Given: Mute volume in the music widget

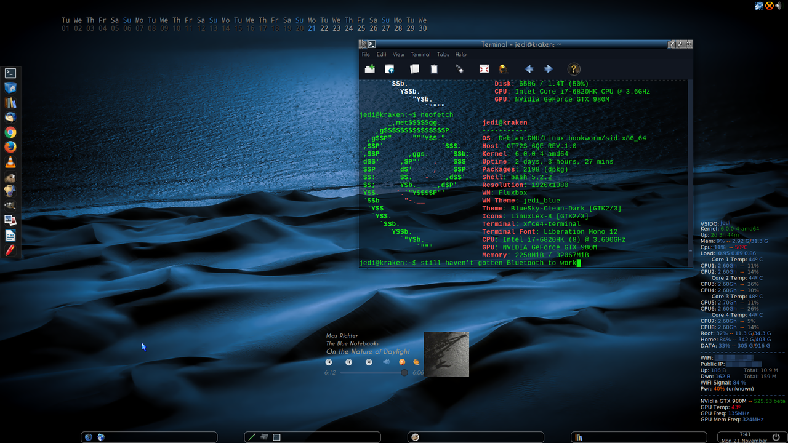Looking at the screenshot, I should [x=386, y=362].
